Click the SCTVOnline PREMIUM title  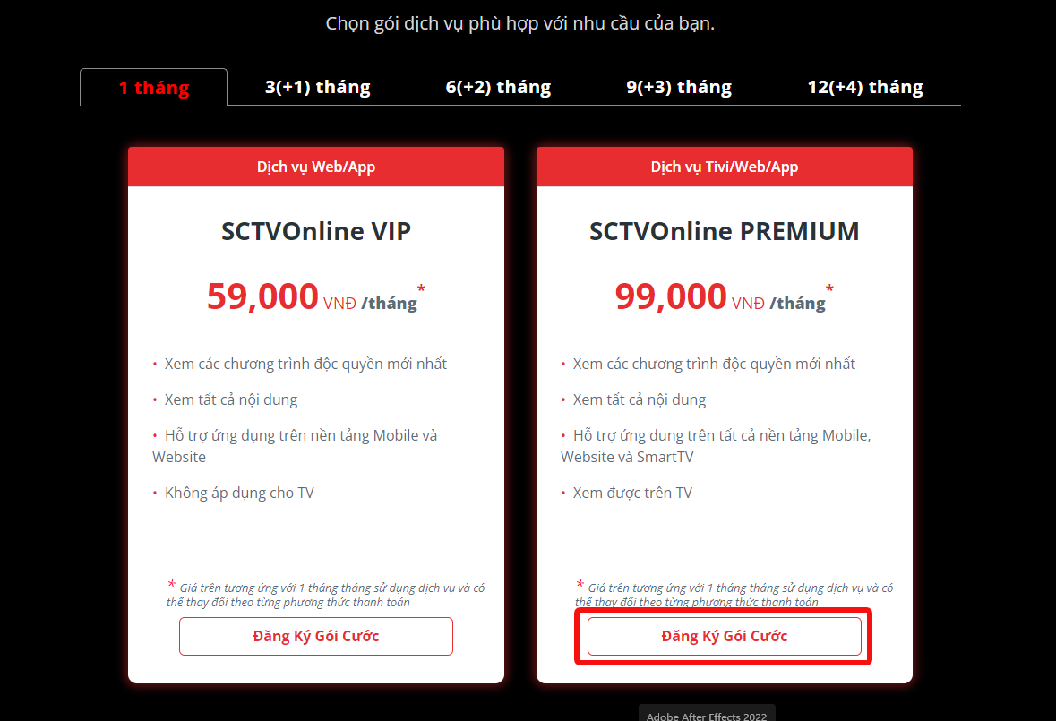click(725, 232)
